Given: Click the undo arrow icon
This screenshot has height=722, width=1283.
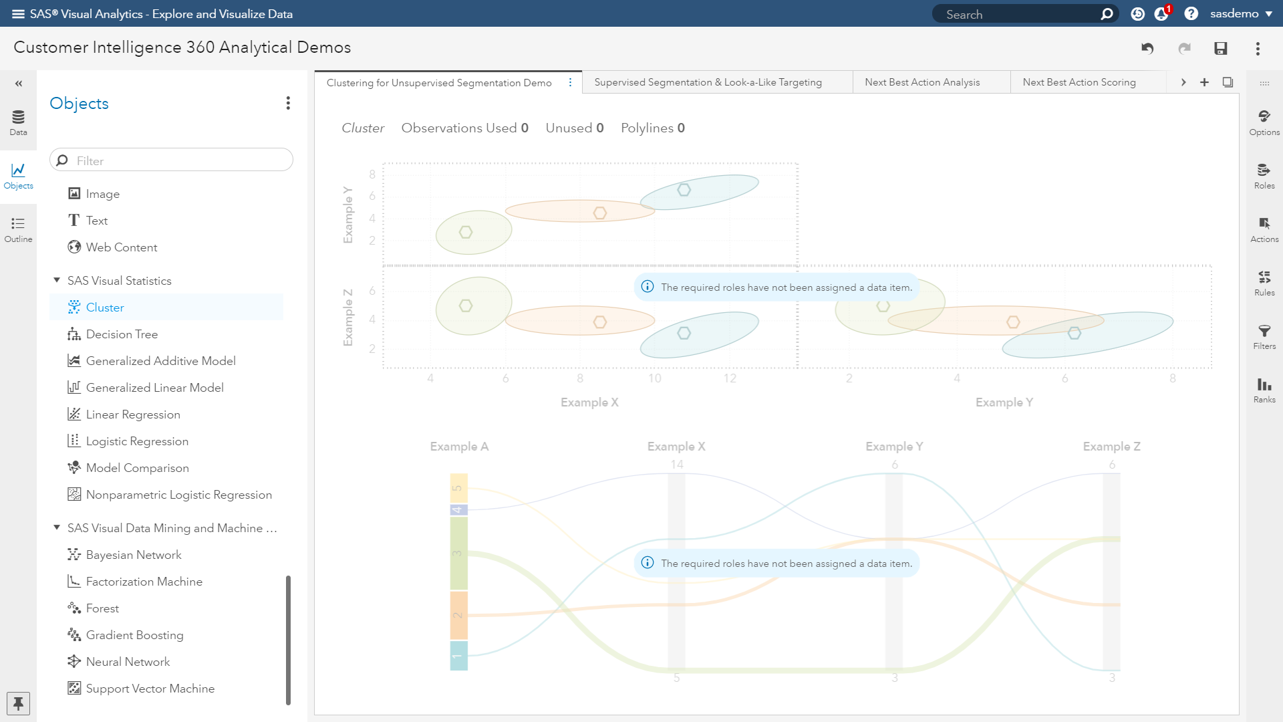Looking at the screenshot, I should (1147, 48).
